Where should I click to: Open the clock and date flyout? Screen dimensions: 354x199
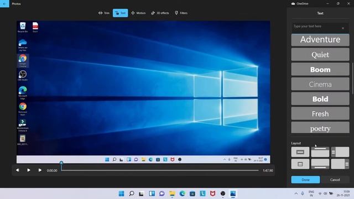click(x=343, y=193)
